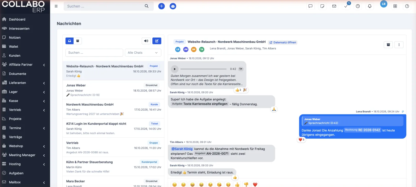Toggle the heart reaction on Lena's message
The image size is (416, 187).
(x=301, y=140)
